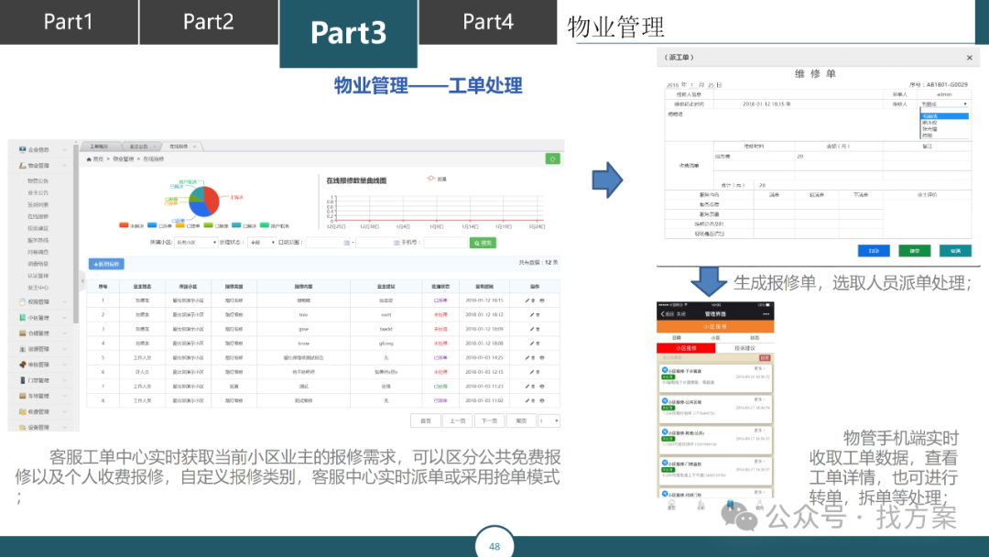Click the blue button in the repair order dialog

[874, 251]
